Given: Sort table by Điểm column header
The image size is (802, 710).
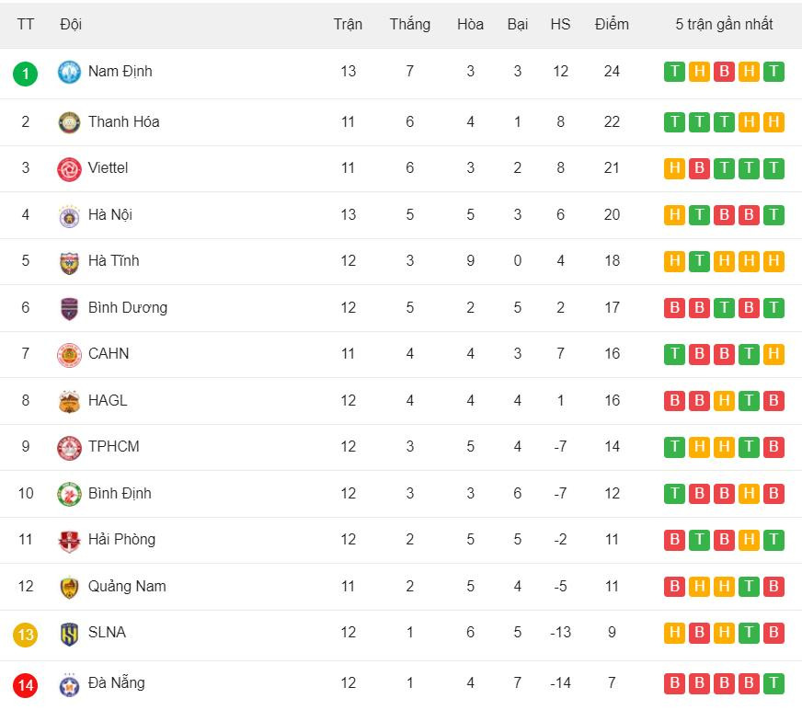Looking at the screenshot, I should click(612, 24).
